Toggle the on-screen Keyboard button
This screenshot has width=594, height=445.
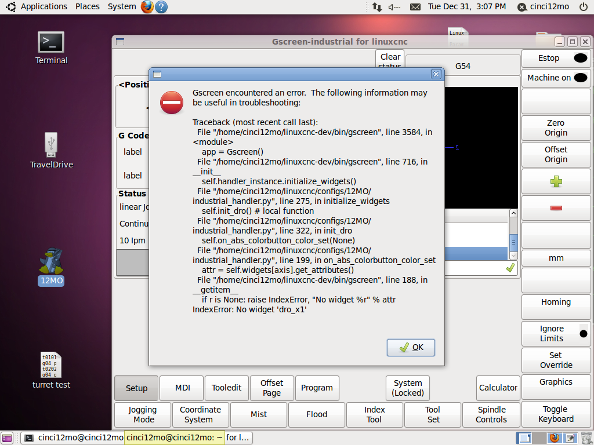556,414
